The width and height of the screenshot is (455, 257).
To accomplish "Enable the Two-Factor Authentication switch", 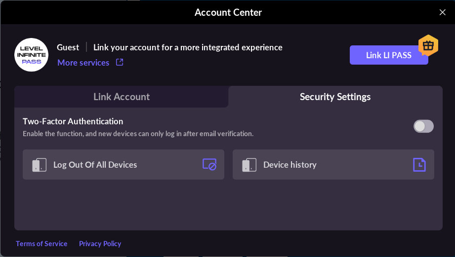I will point(423,126).
